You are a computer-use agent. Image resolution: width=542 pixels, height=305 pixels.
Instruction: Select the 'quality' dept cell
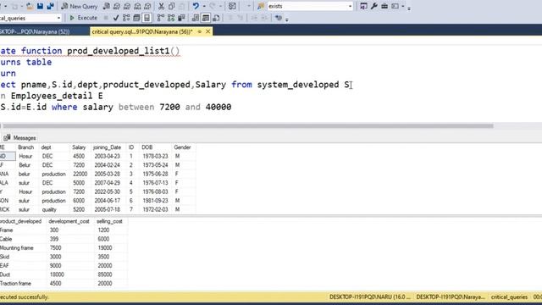click(x=49, y=209)
